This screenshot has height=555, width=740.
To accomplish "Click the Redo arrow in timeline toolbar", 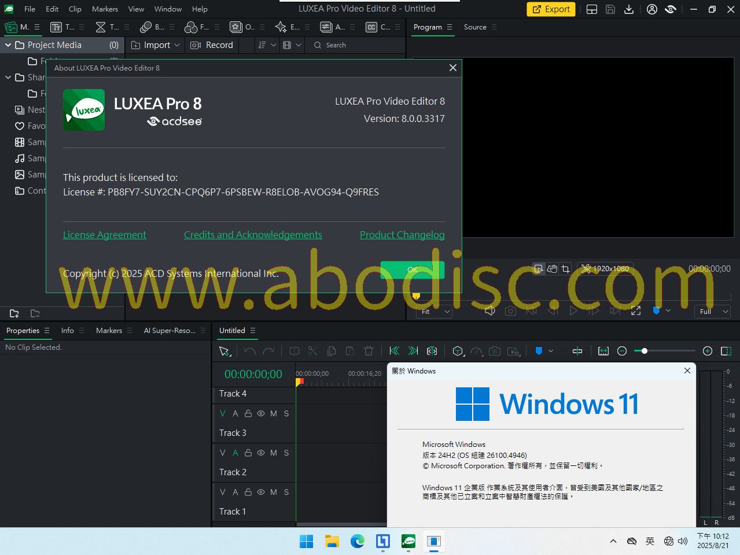I will coord(268,351).
